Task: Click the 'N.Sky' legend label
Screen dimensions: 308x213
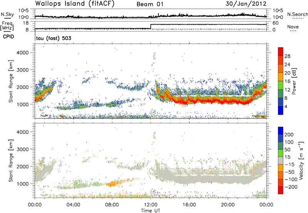Action: (7, 14)
